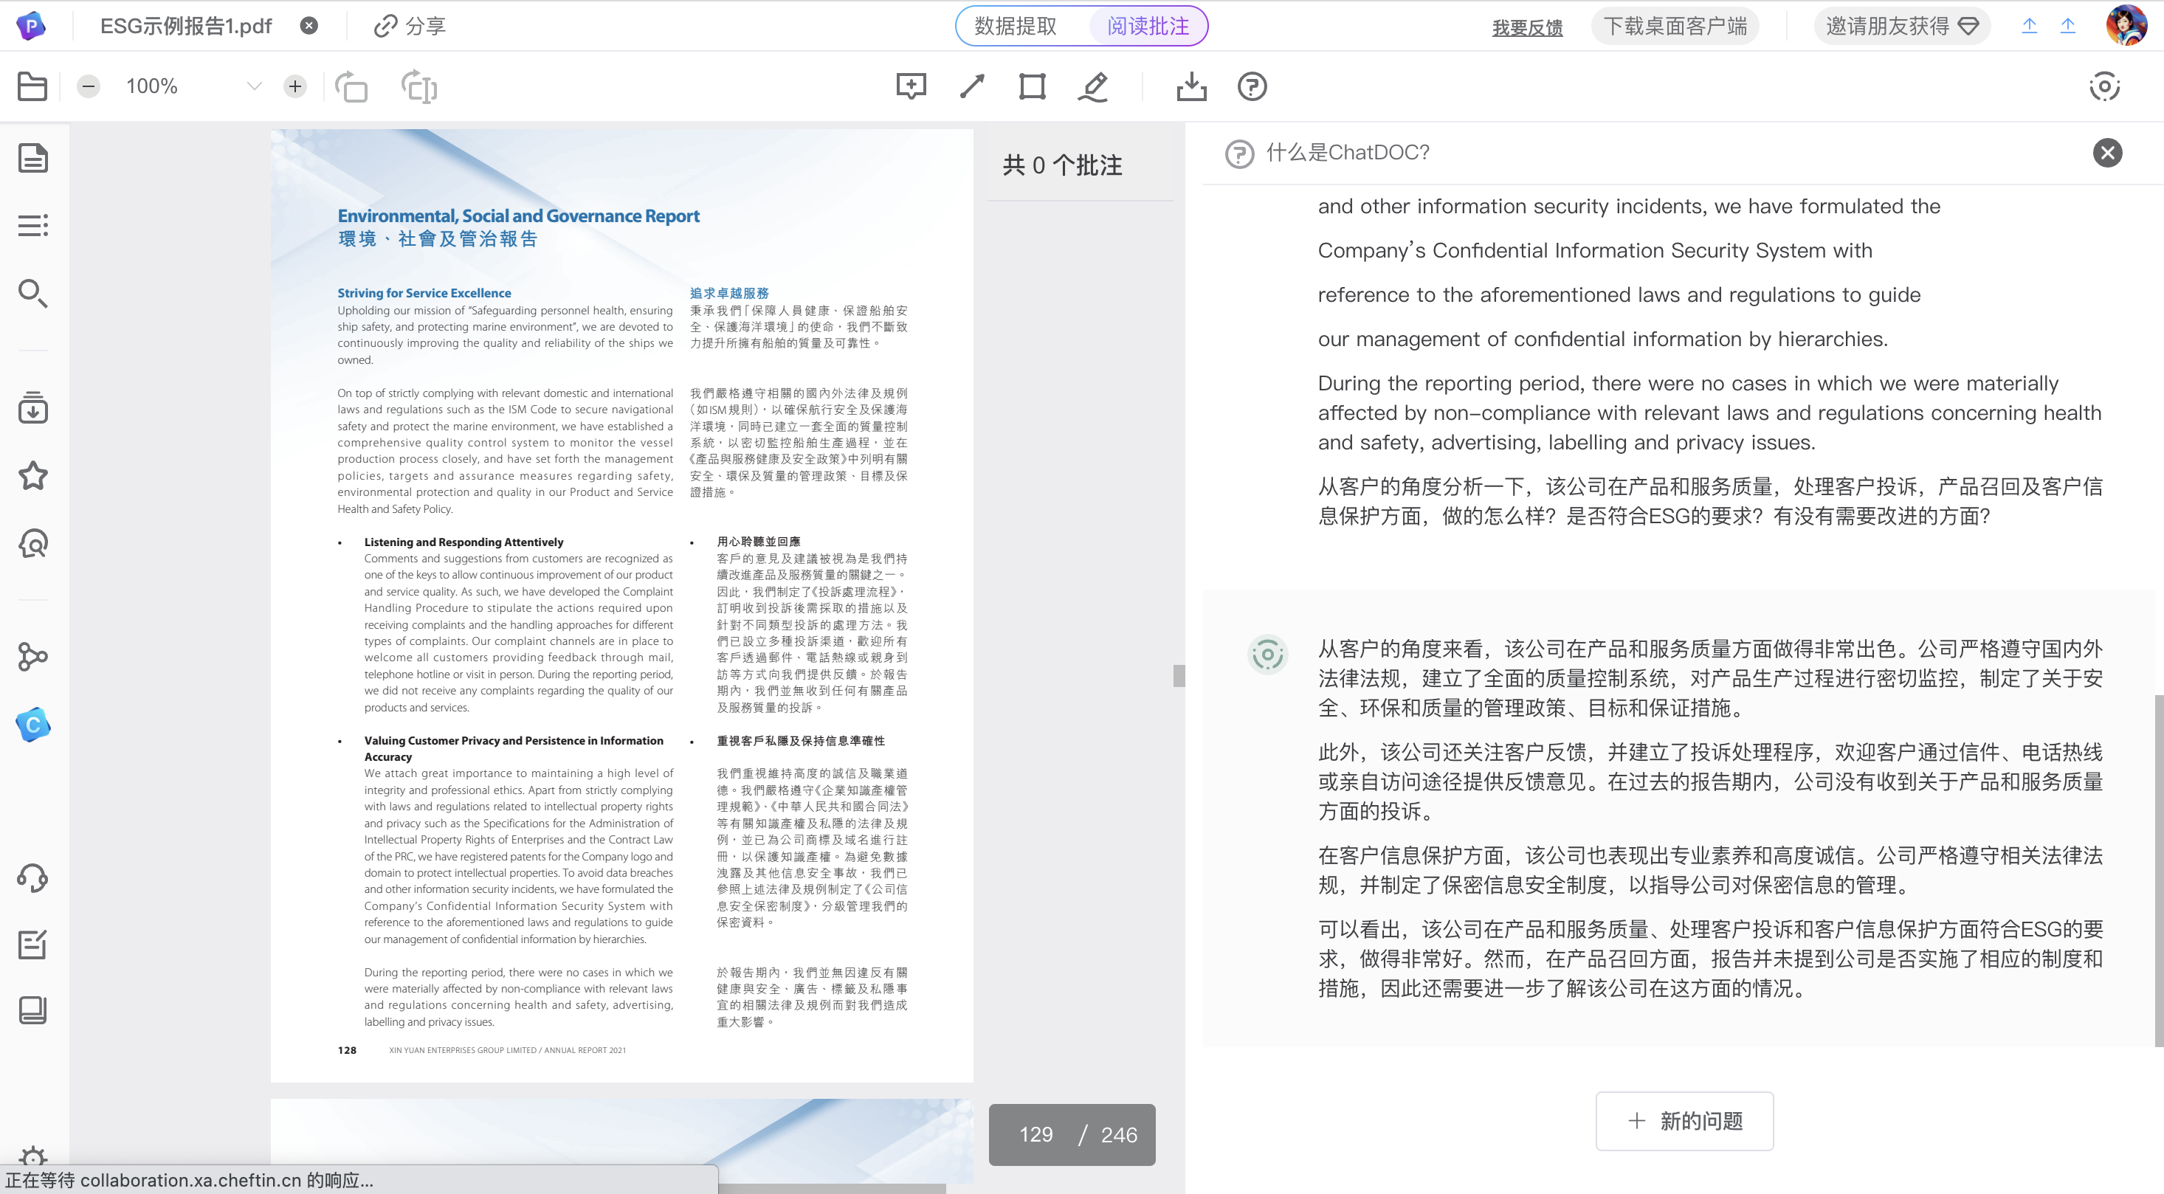Viewport: 2164px width, 1194px height.
Task: Select the line drawing tool
Action: pos(972,86)
